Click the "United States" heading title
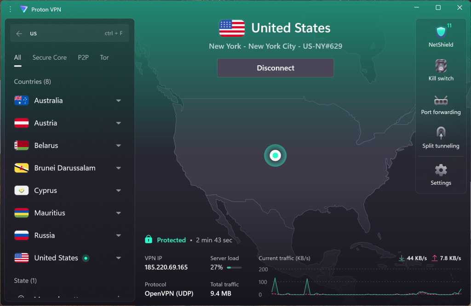471x306 pixels. coord(291,28)
